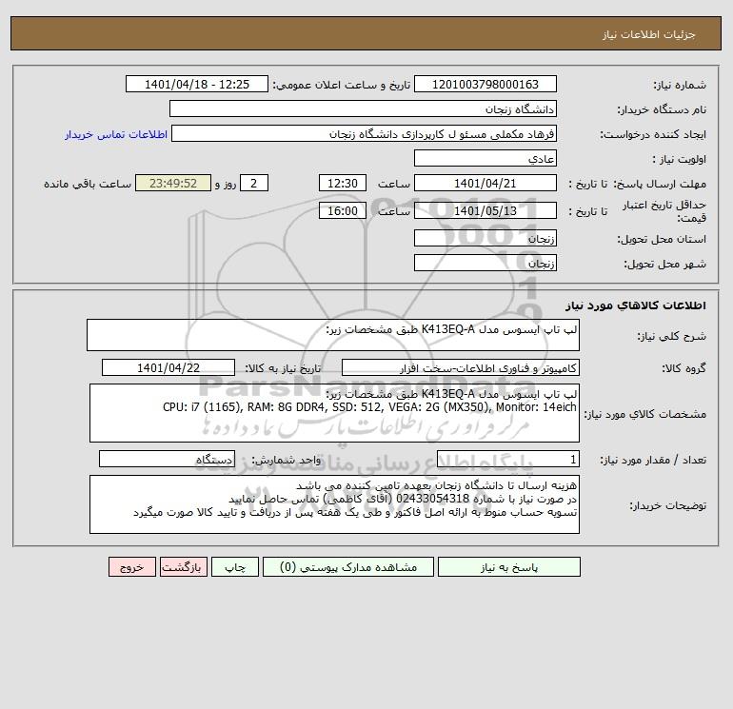Click the label تاریخ نیاز به کالا:

(x=283, y=368)
